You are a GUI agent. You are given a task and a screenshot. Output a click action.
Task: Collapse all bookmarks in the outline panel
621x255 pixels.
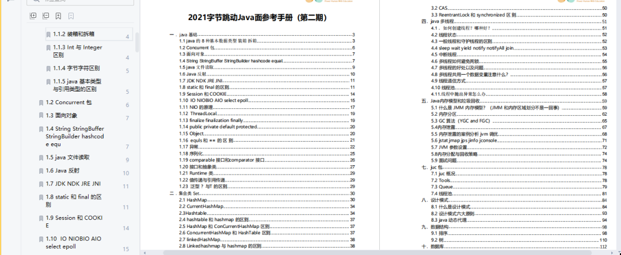46,16
